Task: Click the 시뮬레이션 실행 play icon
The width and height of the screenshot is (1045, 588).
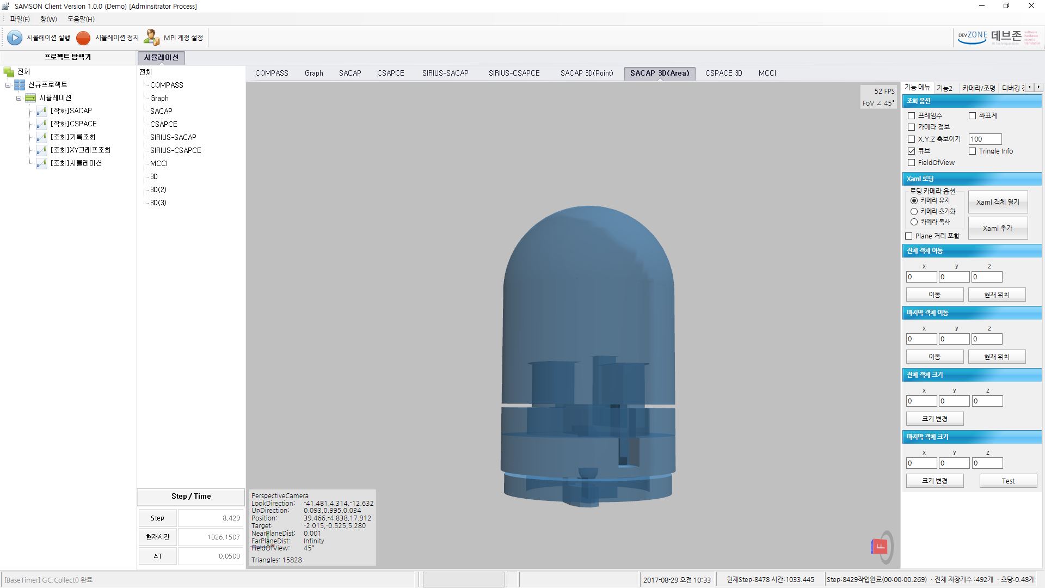Action: [x=15, y=38]
